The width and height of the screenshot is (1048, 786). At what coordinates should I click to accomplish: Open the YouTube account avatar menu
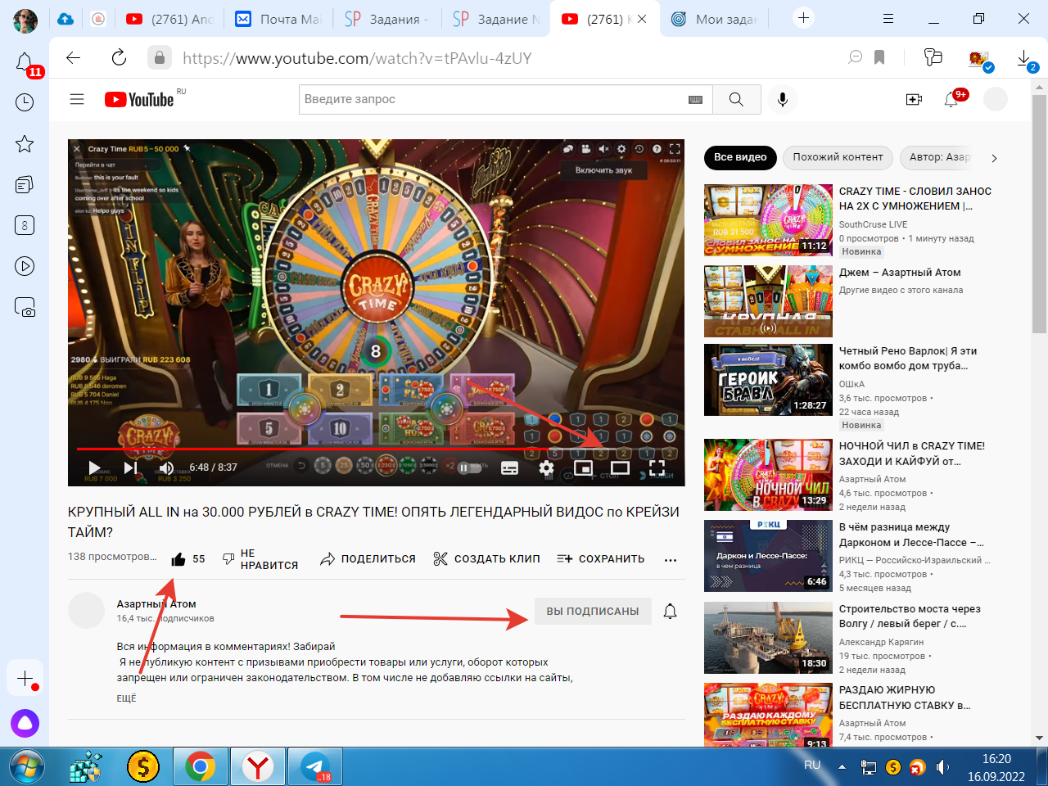996,99
